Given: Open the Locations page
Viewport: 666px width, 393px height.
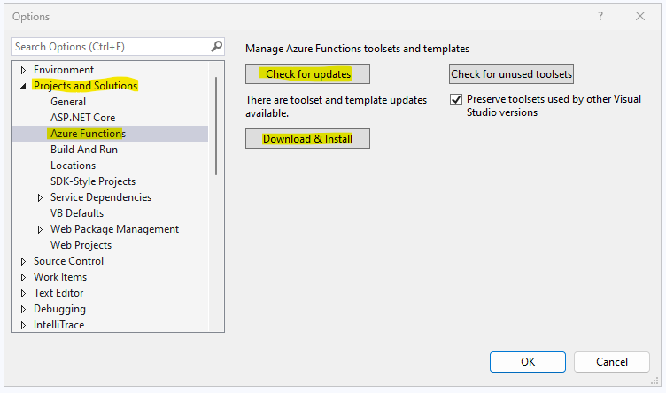Looking at the screenshot, I should (x=73, y=166).
